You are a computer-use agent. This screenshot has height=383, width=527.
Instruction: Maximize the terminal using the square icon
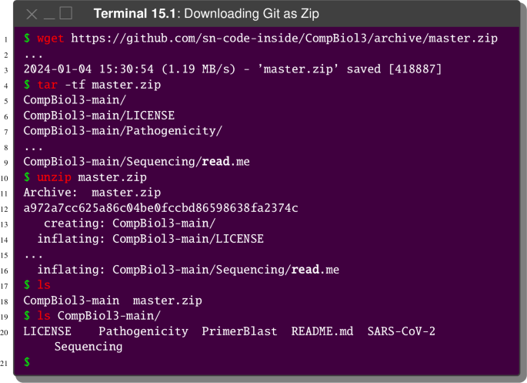(65, 13)
